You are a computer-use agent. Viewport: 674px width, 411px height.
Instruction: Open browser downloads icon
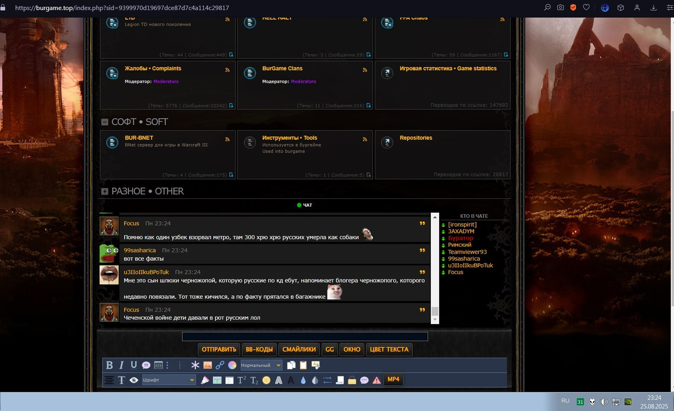(654, 8)
